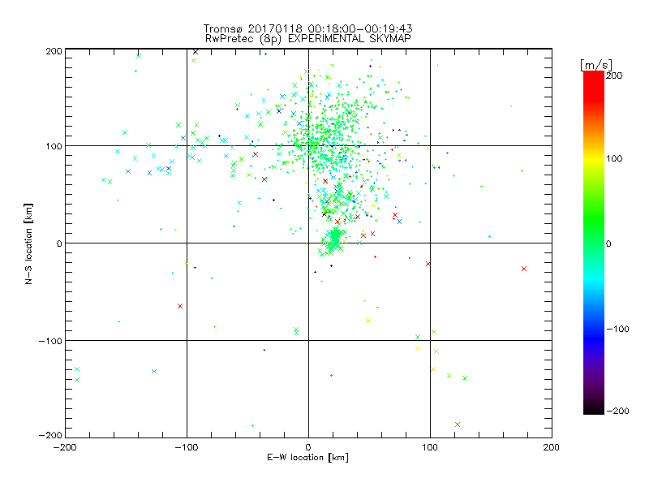Click the RwPretec (8p) EXPERIMENTAL SKYMAP subtitle
The image size is (649, 487).
click(x=308, y=39)
